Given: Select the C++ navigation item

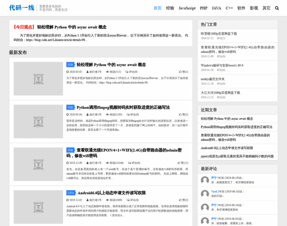Looking at the screenshot, I should pyautogui.click(x=229, y=8).
